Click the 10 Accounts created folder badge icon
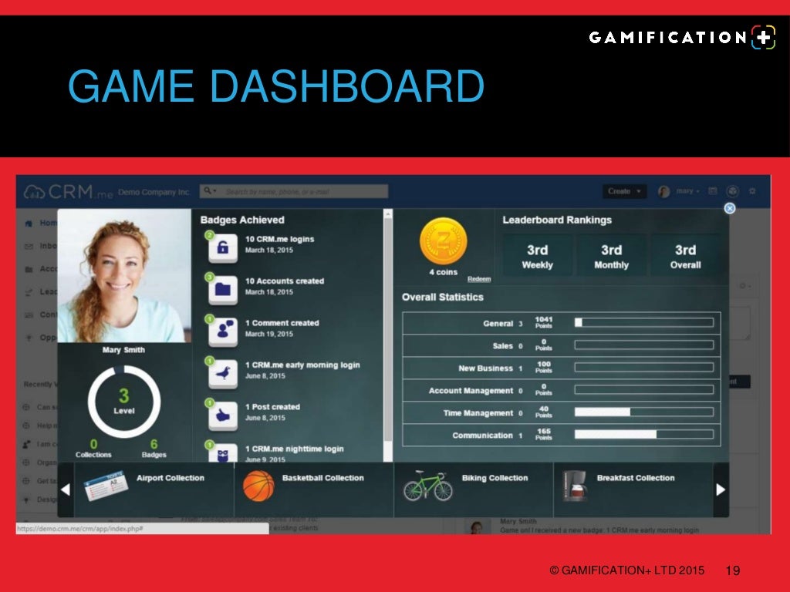 tap(223, 290)
